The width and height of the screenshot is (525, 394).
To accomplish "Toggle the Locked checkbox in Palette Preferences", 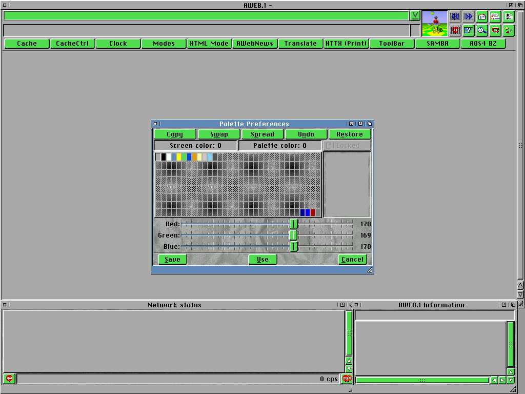I will point(330,146).
